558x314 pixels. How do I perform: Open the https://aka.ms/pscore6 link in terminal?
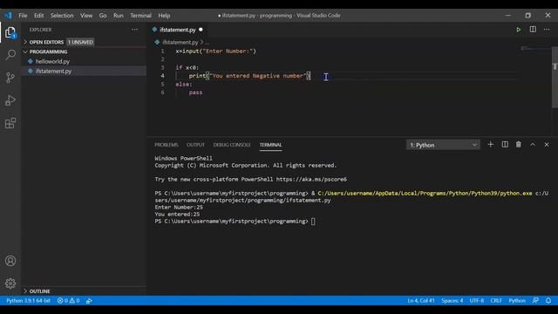pos(311,179)
